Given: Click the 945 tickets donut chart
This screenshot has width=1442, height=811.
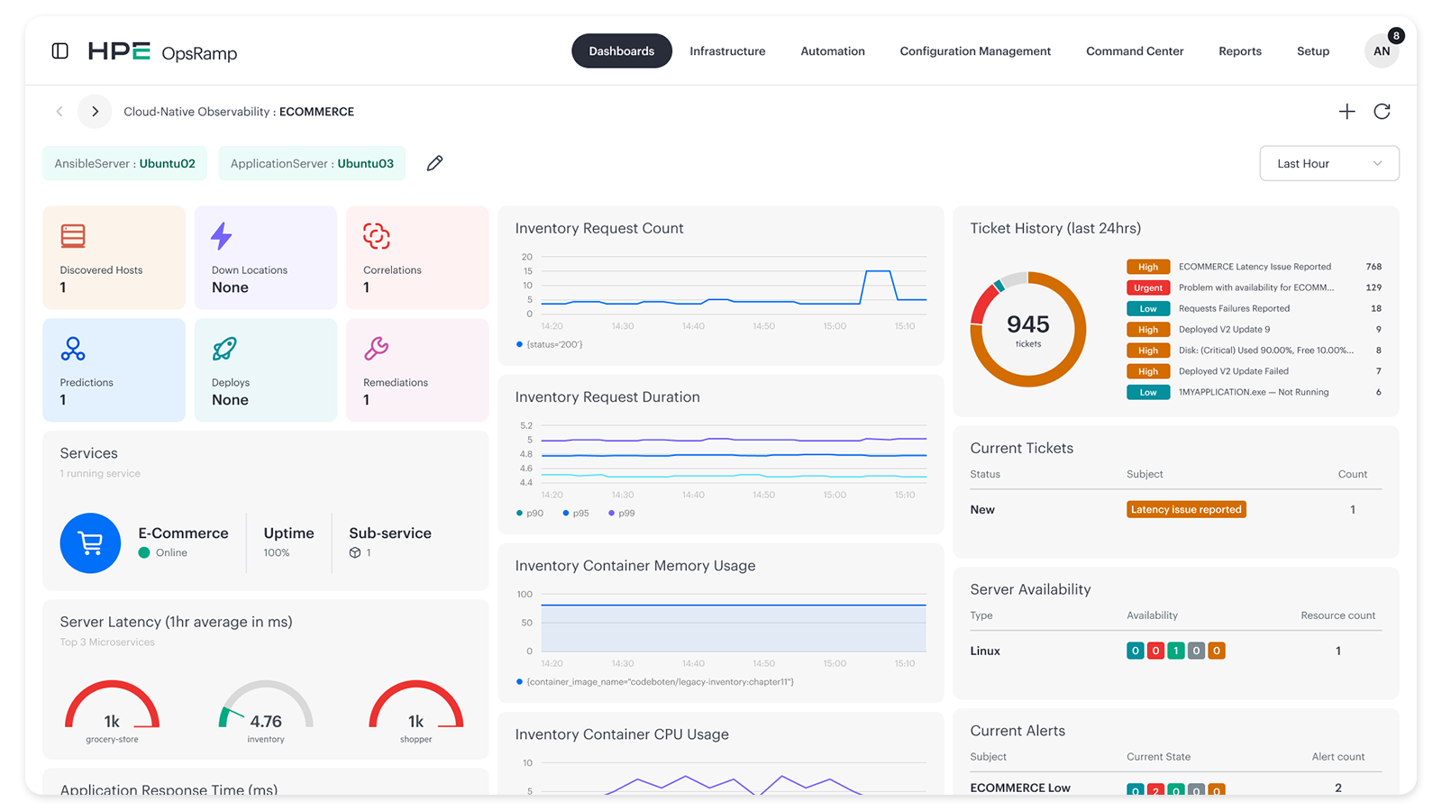Looking at the screenshot, I should 1028,330.
